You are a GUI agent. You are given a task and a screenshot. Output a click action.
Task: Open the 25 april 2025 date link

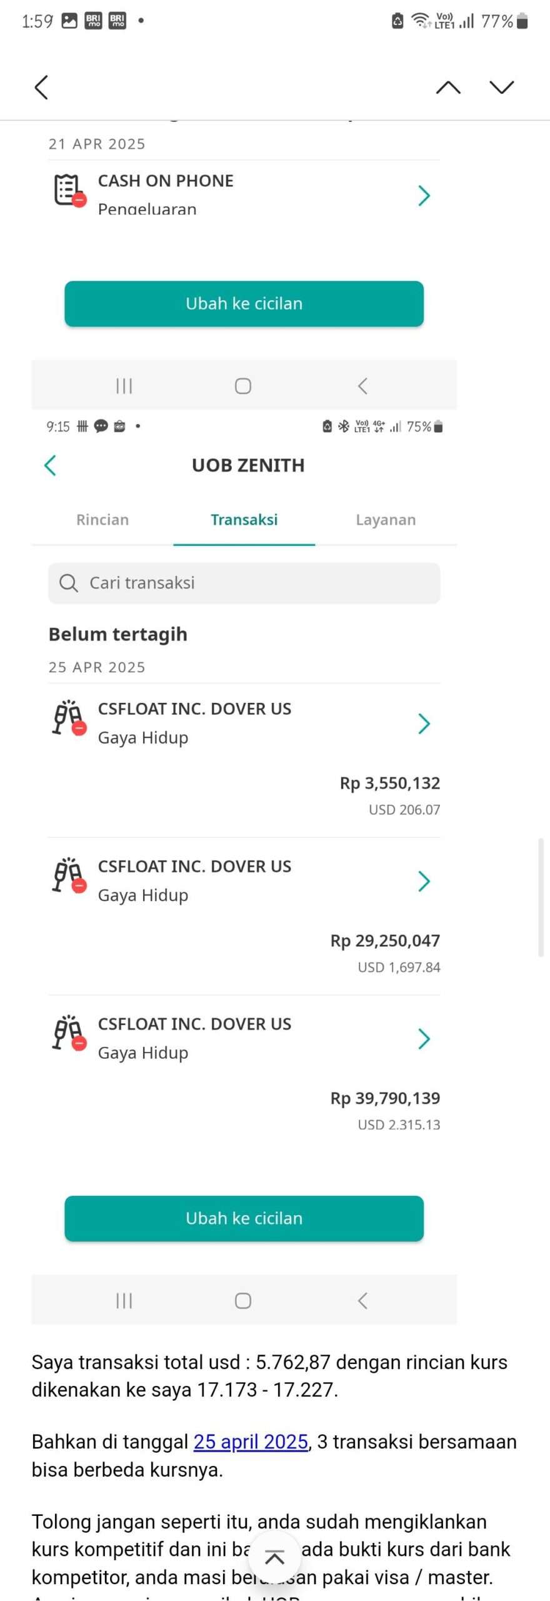click(x=251, y=1442)
